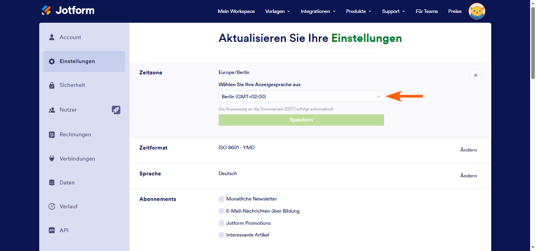Open the Account section icon
The height and width of the screenshot is (251, 536).
coord(51,37)
